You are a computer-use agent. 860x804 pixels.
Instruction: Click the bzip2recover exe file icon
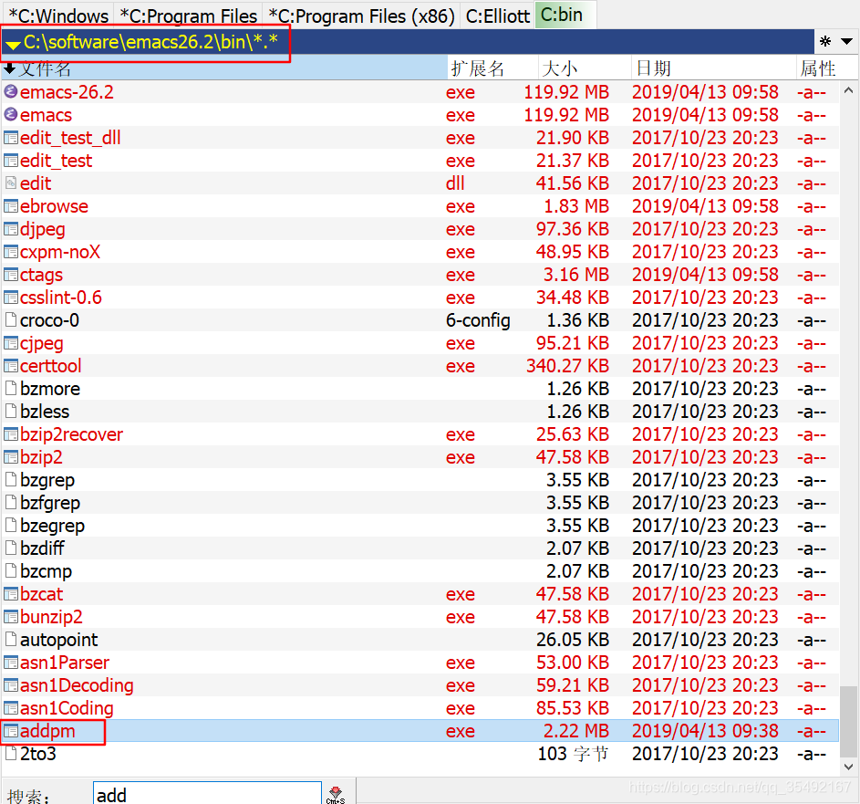pyautogui.click(x=10, y=434)
